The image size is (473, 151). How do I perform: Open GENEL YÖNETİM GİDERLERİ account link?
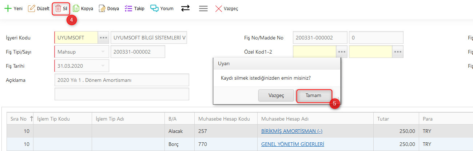coord(293,144)
